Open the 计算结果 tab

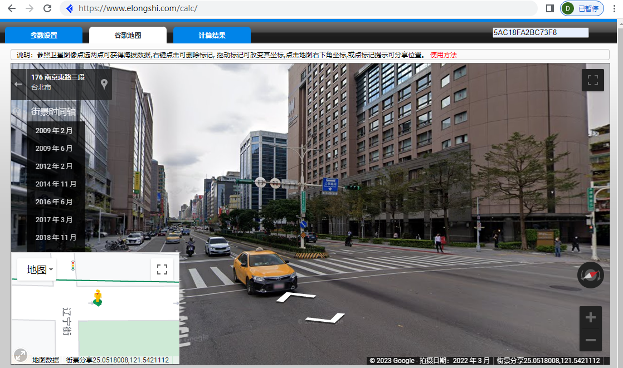click(x=212, y=35)
